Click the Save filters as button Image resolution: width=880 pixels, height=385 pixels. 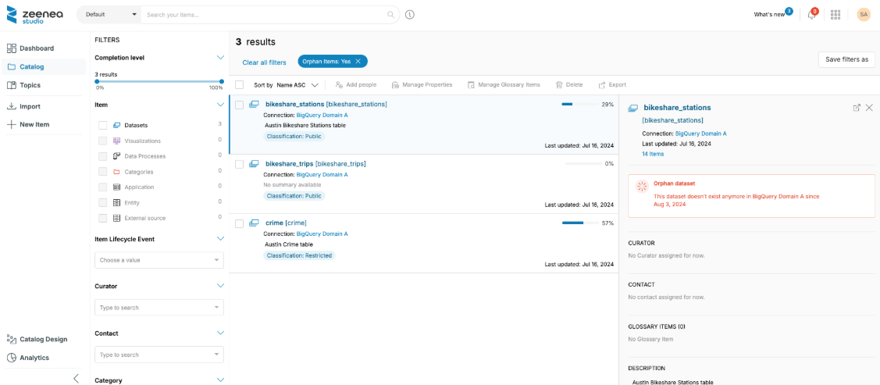(x=846, y=59)
